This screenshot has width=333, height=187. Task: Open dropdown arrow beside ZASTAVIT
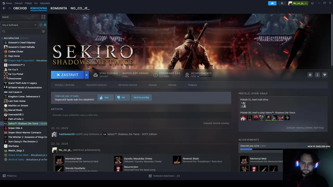click(87, 75)
